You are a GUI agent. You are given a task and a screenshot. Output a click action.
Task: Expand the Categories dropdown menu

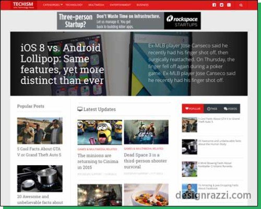[x=53, y=5]
